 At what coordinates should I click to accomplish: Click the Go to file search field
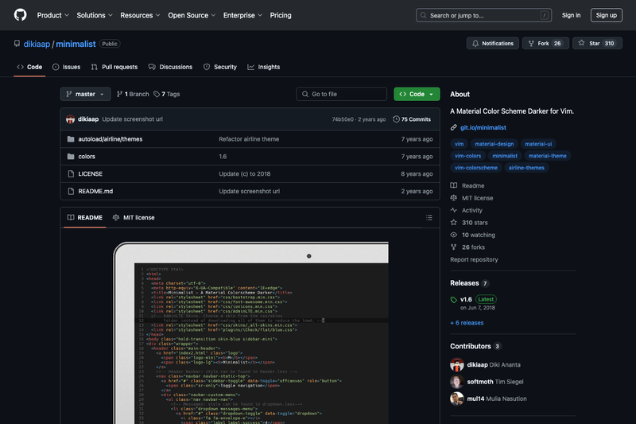342,94
